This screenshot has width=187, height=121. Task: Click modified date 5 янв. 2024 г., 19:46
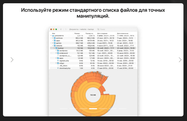125,41
